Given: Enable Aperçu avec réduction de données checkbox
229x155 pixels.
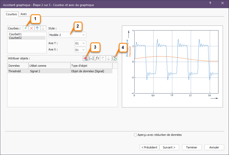Looking at the screenshot, I should click(136, 135).
